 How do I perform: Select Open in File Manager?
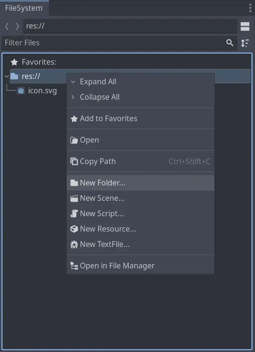click(x=141, y=266)
